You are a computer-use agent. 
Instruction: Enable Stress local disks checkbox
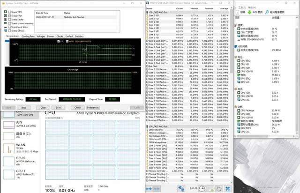point(9,27)
